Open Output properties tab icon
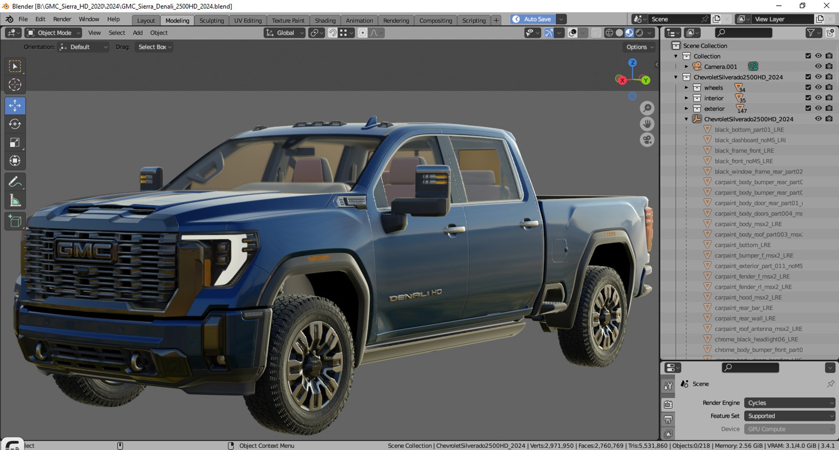Image resolution: width=839 pixels, height=450 pixels. click(668, 419)
